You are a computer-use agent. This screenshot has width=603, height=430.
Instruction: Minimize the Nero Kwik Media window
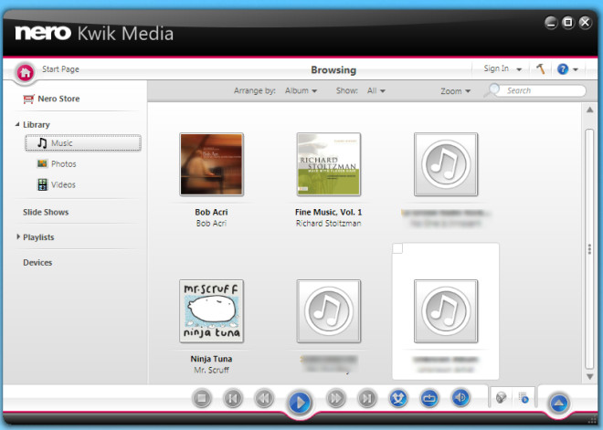[x=551, y=23]
